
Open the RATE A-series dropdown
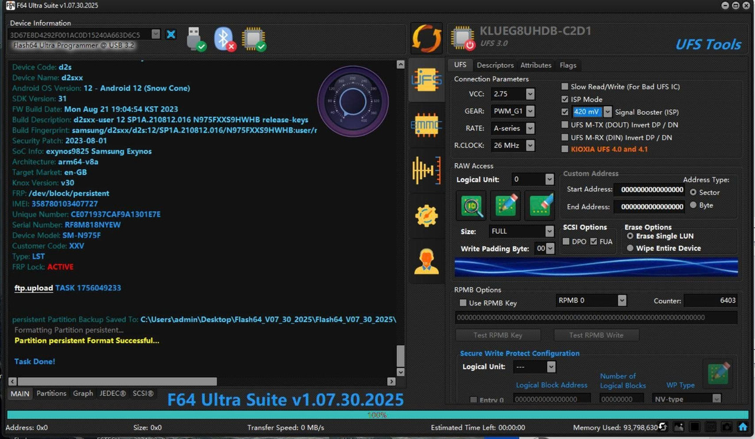point(530,128)
